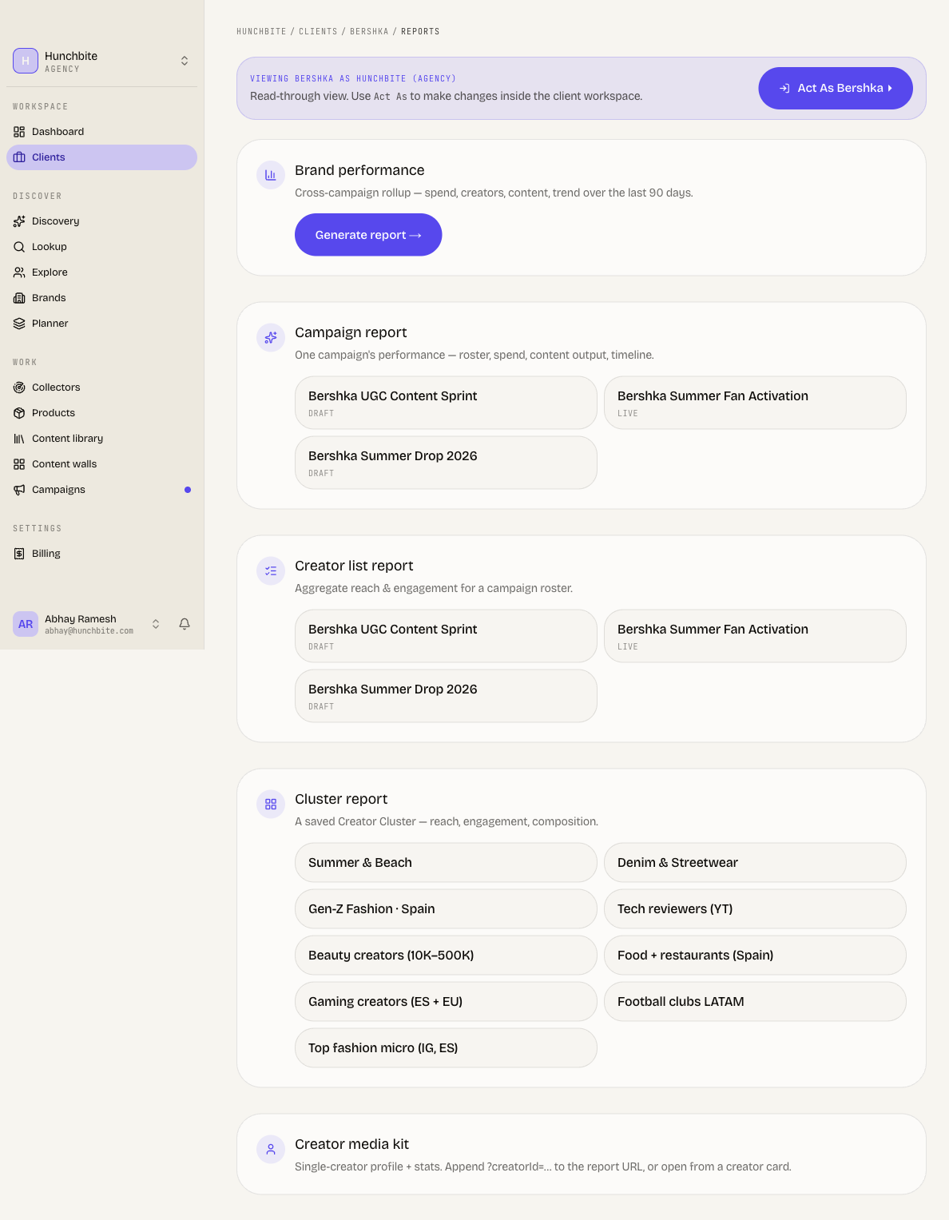Select the Summer & Beach cluster
949x1220 pixels.
[x=446, y=863]
